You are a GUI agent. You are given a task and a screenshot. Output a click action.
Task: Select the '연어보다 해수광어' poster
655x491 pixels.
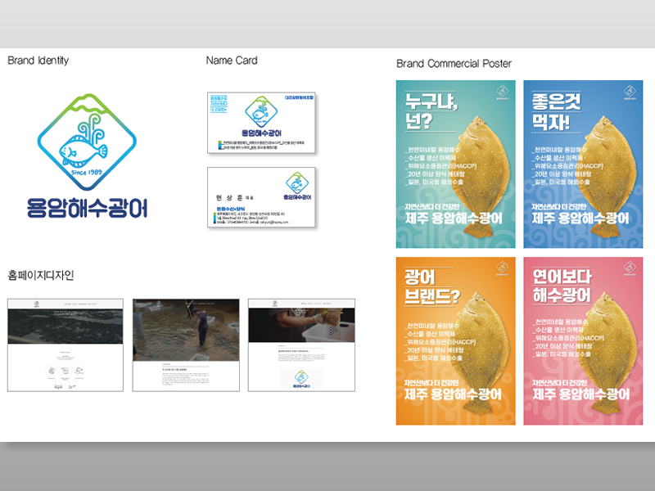[x=583, y=341]
